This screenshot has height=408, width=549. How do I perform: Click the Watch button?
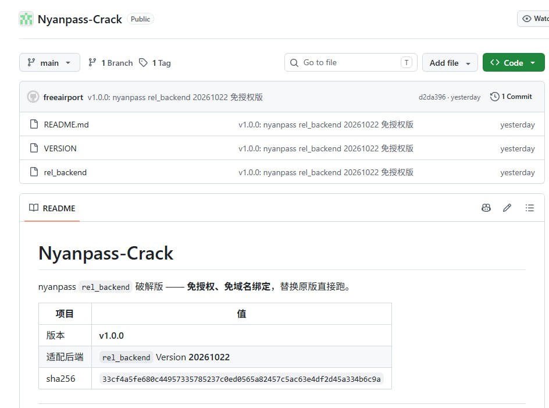tap(533, 19)
